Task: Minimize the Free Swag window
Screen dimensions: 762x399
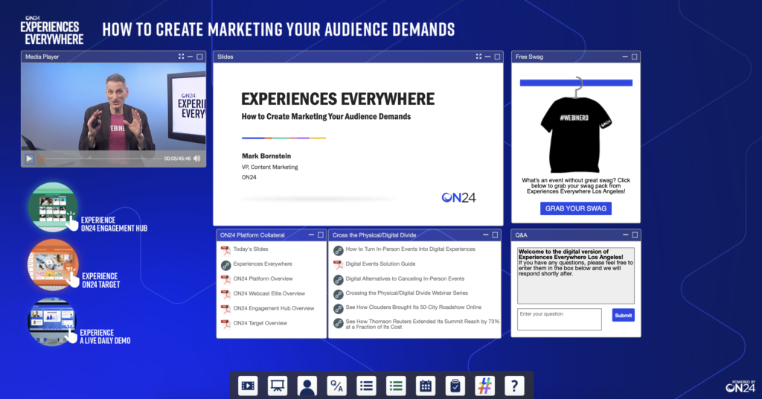Action: [625, 57]
